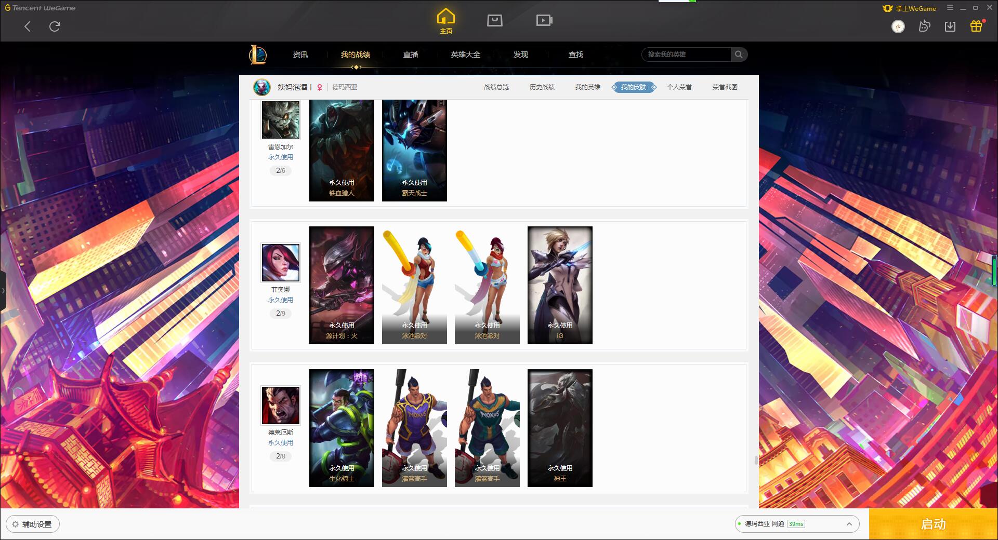Click the 2/6 skin count badge
The width and height of the screenshot is (998, 540).
coord(281,170)
